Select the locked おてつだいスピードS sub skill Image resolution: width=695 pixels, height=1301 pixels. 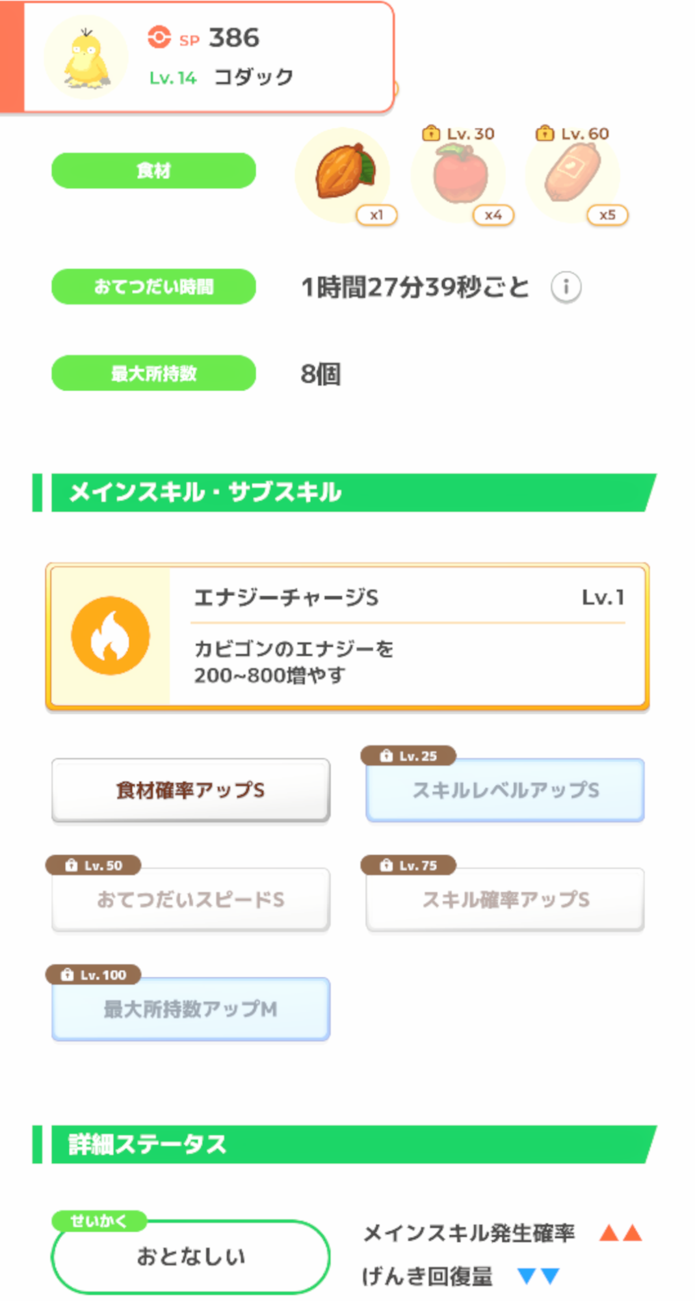190,900
